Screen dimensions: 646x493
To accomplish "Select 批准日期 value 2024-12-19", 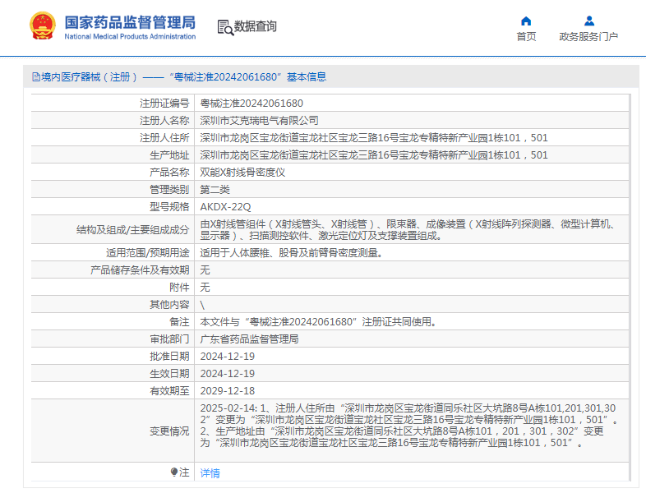I will (x=228, y=357).
